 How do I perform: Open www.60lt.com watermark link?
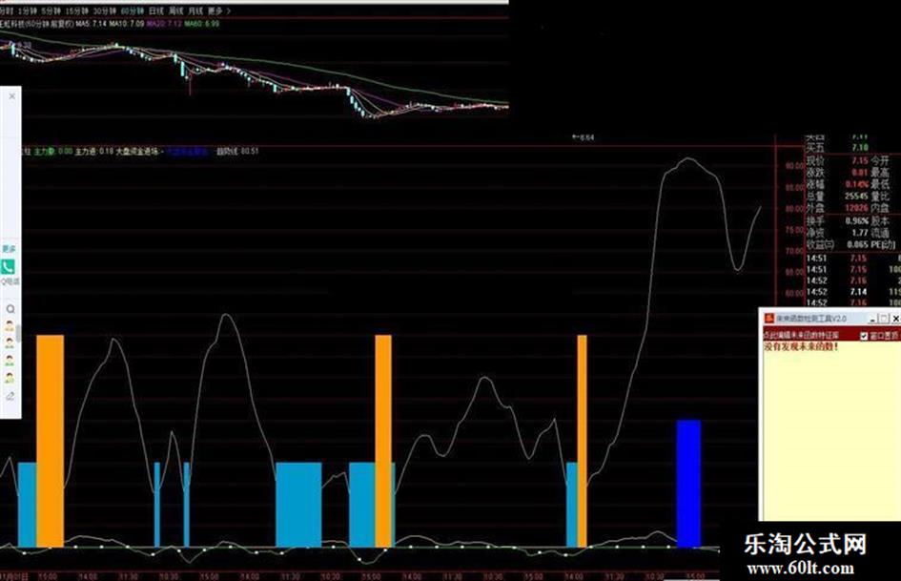coord(800,569)
